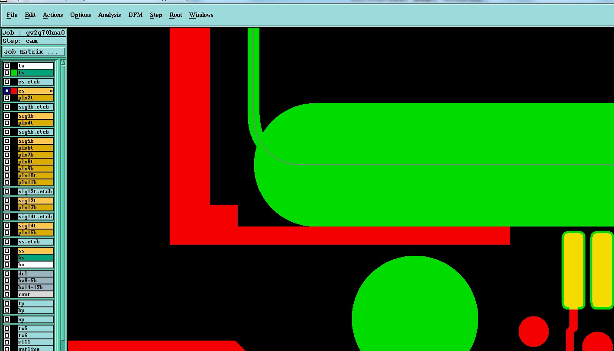Open the Analysis menu

(110, 15)
